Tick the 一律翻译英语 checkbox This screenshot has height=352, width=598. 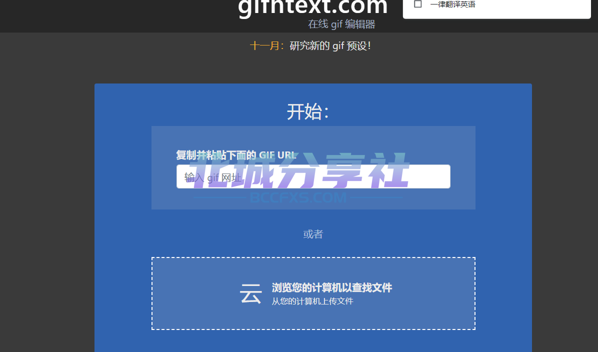417,4
